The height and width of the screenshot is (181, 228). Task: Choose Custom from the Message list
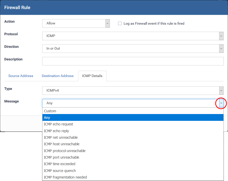(x=50, y=111)
